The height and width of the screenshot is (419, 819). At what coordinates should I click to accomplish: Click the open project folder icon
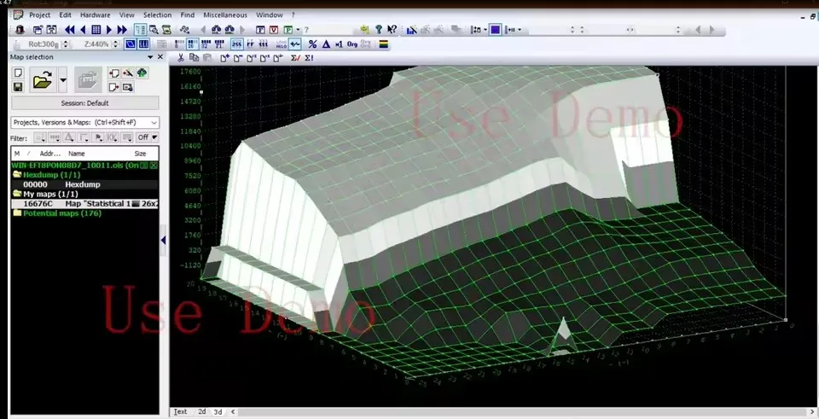(x=41, y=81)
